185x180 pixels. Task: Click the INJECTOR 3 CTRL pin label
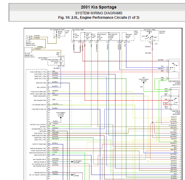[x=40, y=138]
